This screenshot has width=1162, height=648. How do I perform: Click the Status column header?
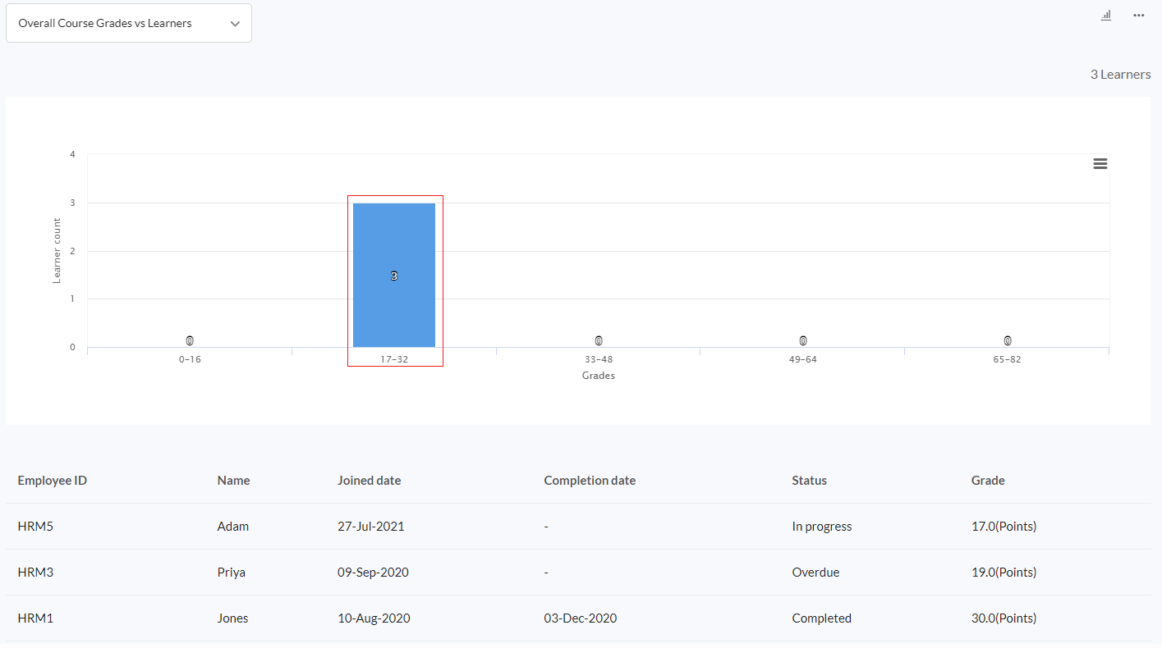point(809,480)
